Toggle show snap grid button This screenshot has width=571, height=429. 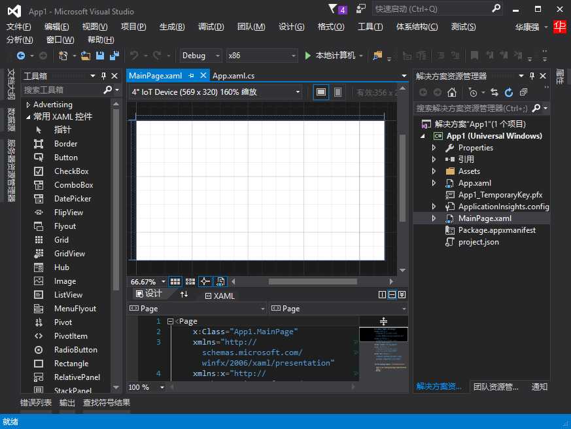click(175, 281)
